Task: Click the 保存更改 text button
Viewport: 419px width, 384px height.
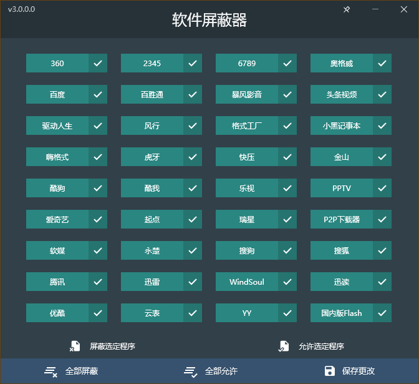Action: [359, 371]
